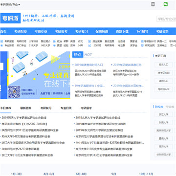Open 考研院校 navigation item
176x176 pixels.
point(21,31)
